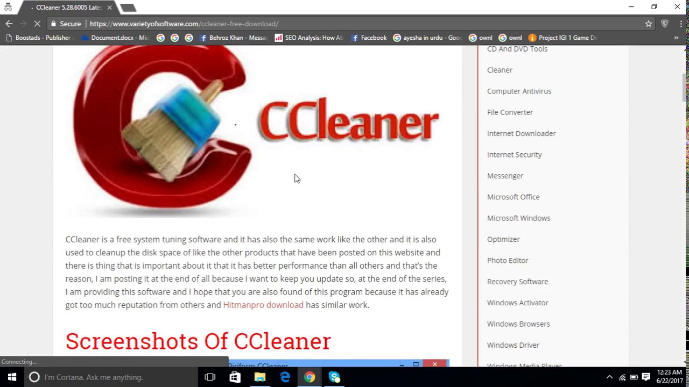The width and height of the screenshot is (689, 387).
Task: Click the Cortana search box
Action: (111, 377)
